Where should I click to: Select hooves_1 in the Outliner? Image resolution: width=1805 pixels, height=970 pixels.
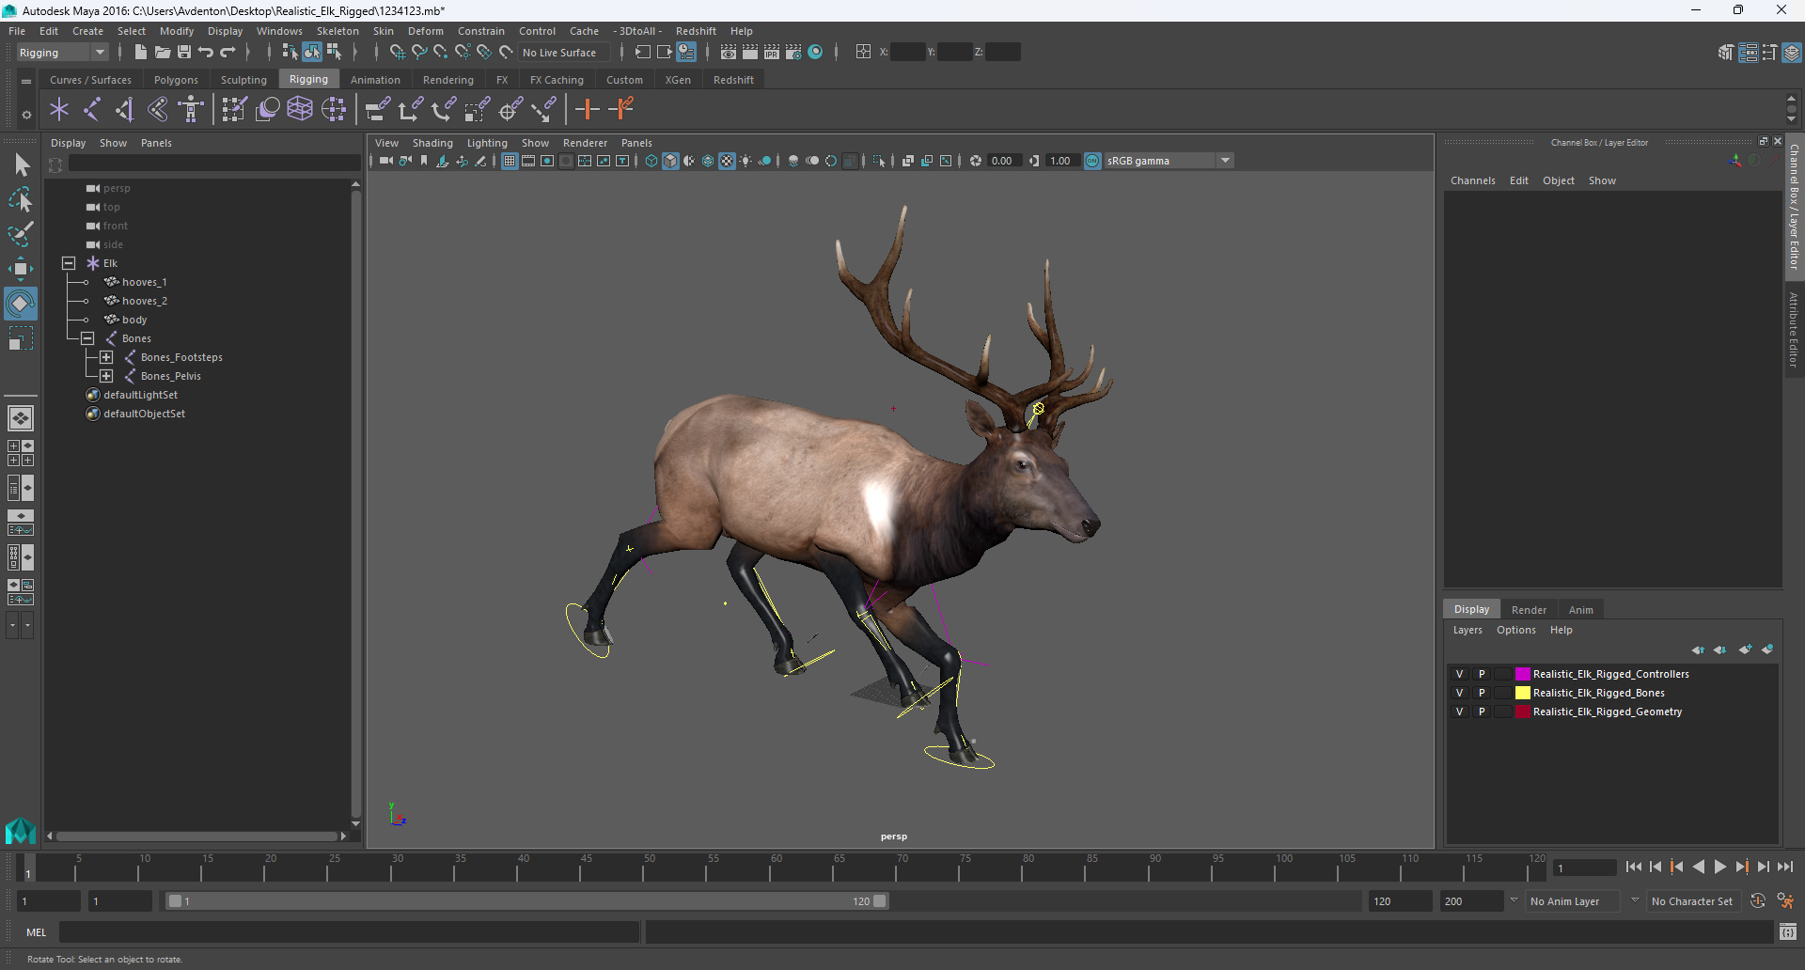(145, 282)
